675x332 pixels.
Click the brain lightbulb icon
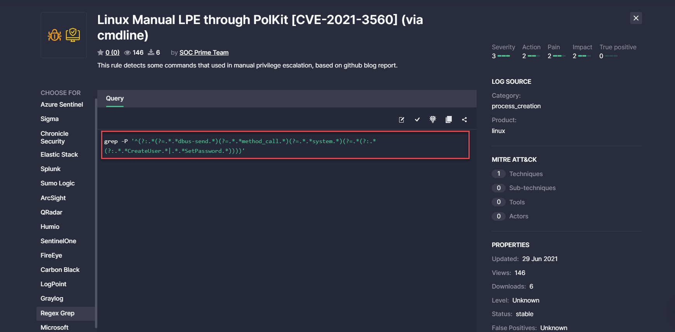pos(433,119)
